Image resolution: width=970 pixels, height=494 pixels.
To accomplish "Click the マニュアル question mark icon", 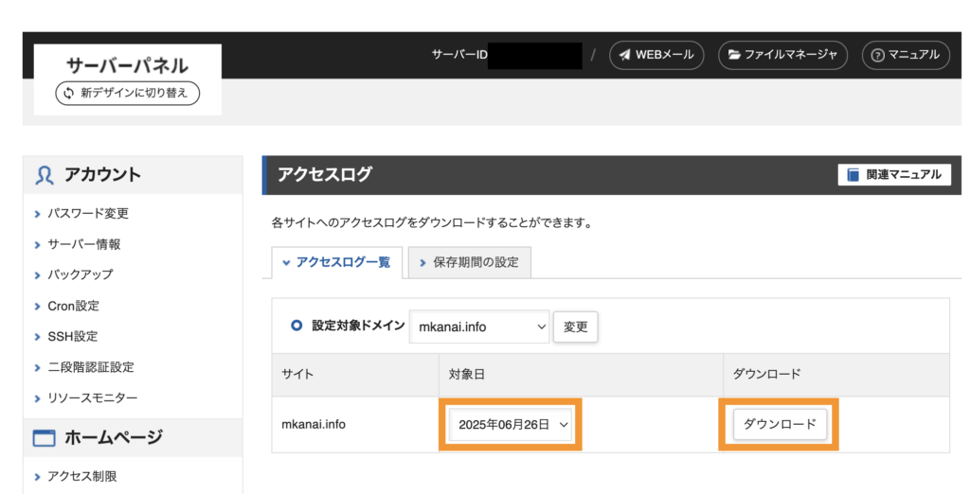I will [877, 56].
